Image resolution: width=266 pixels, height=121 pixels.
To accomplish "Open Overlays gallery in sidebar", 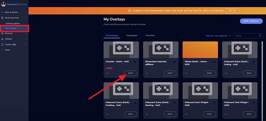I will point(13,24).
